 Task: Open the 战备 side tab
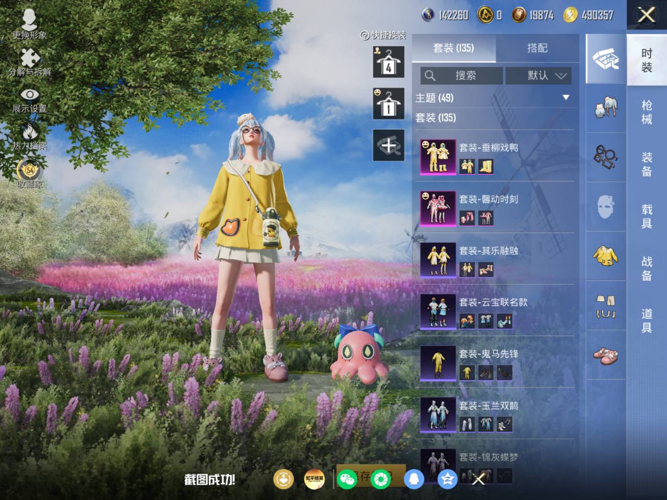(x=647, y=269)
